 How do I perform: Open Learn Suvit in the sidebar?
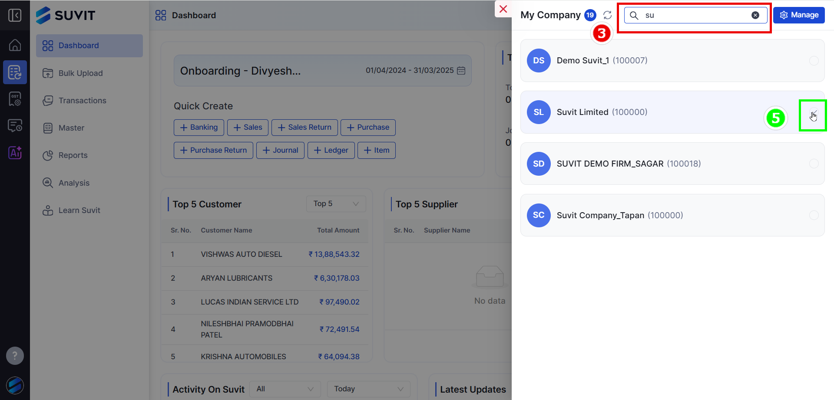pyautogui.click(x=89, y=210)
